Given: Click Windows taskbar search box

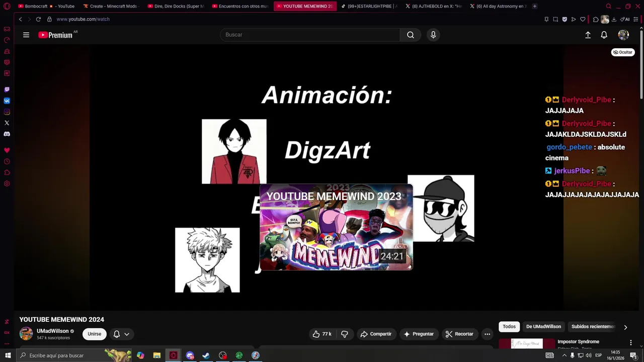Looking at the screenshot, I should (x=73, y=355).
